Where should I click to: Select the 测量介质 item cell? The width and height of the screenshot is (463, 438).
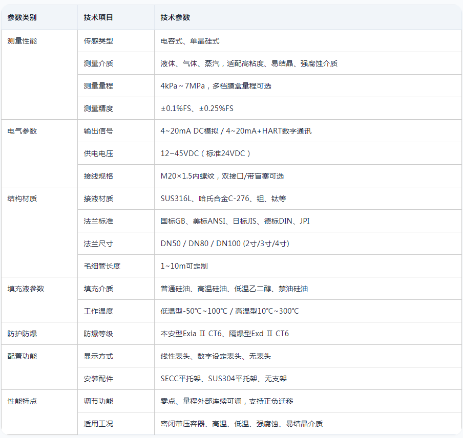click(116, 63)
